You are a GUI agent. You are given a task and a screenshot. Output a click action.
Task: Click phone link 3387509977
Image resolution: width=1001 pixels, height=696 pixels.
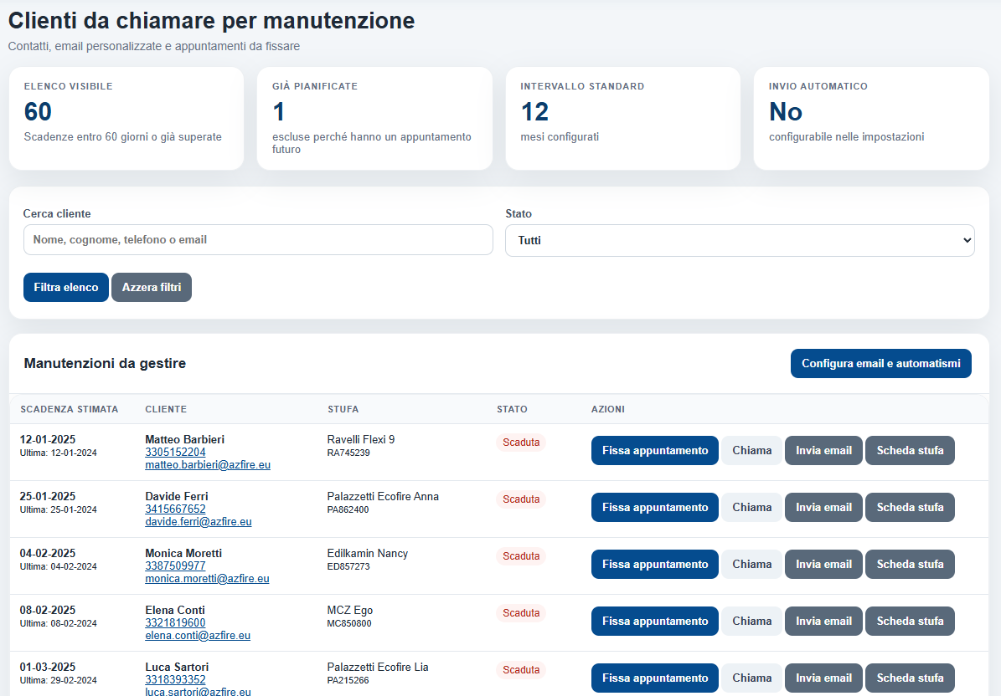[x=176, y=565]
